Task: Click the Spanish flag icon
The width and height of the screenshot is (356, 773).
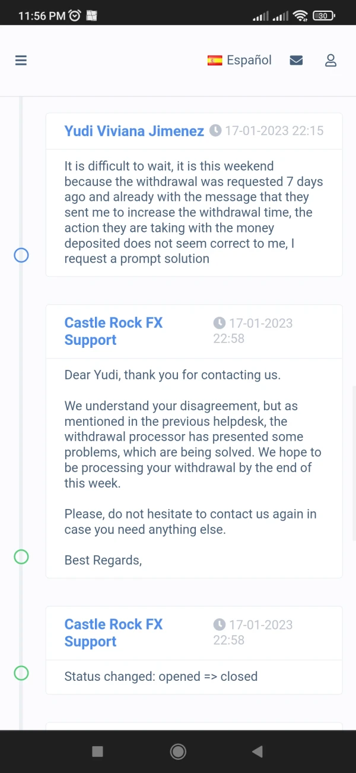Action: (214, 60)
